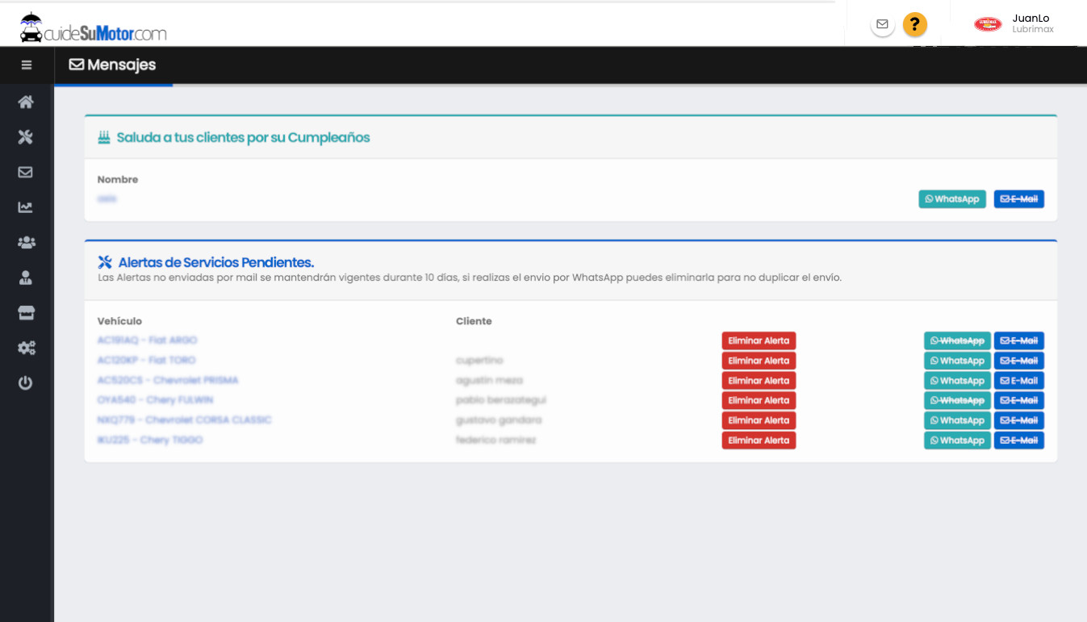Send WhatsApp alert for Chevrolet PRISMA
1087x622 pixels.
tap(956, 381)
